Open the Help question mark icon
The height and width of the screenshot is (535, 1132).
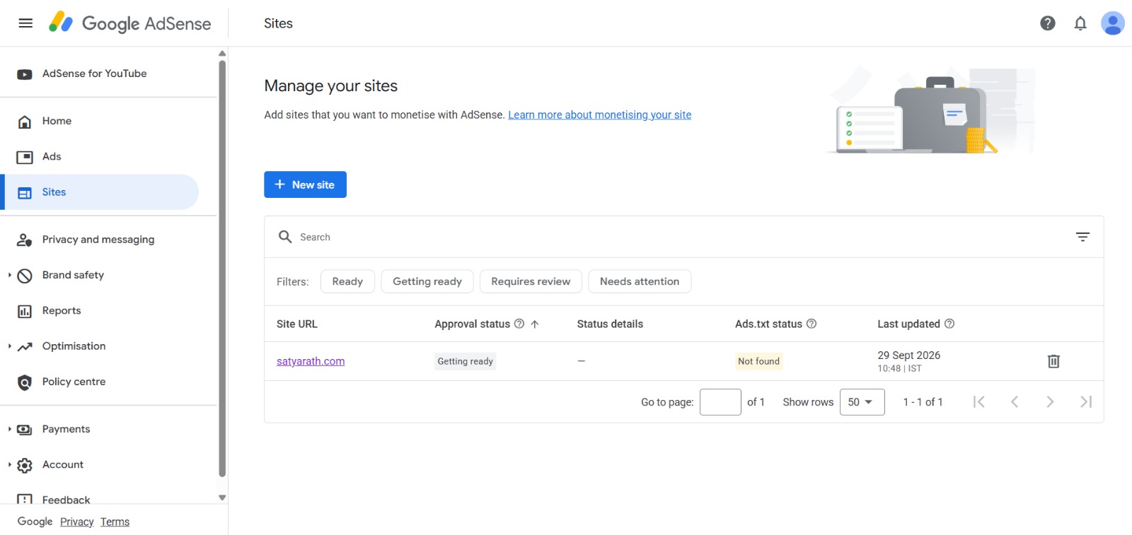coord(1048,23)
